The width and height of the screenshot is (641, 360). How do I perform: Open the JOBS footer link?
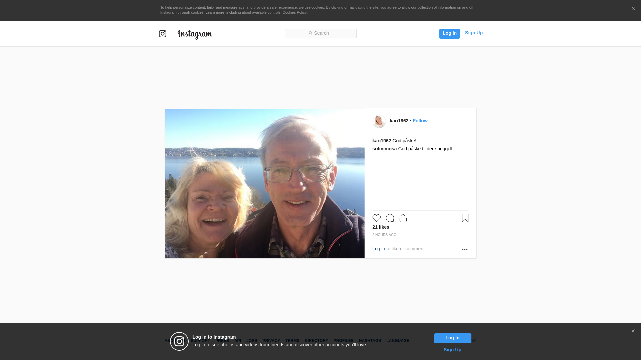coord(252,341)
